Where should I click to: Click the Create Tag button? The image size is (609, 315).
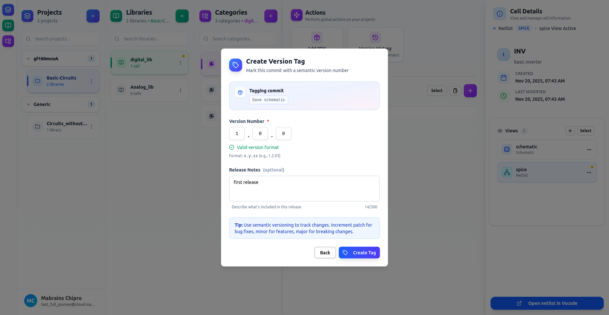point(359,252)
